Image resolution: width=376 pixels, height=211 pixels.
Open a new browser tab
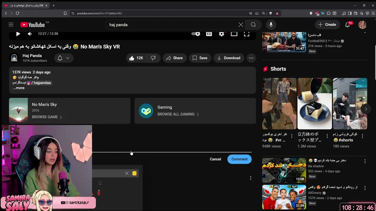(x=53, y=5)
